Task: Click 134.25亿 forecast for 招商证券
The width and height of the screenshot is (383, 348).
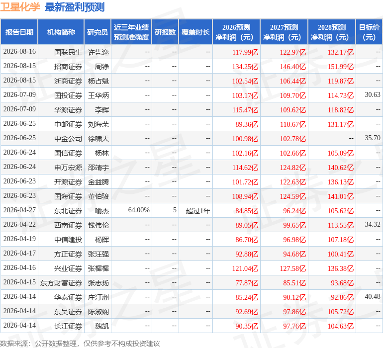Action: pos(245,67)
